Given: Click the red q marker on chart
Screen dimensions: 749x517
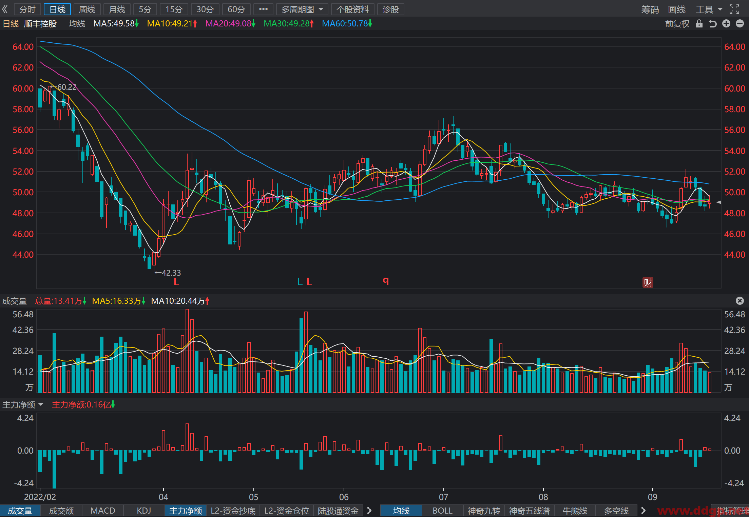Looking at the screenshot, I should (386, 280).
